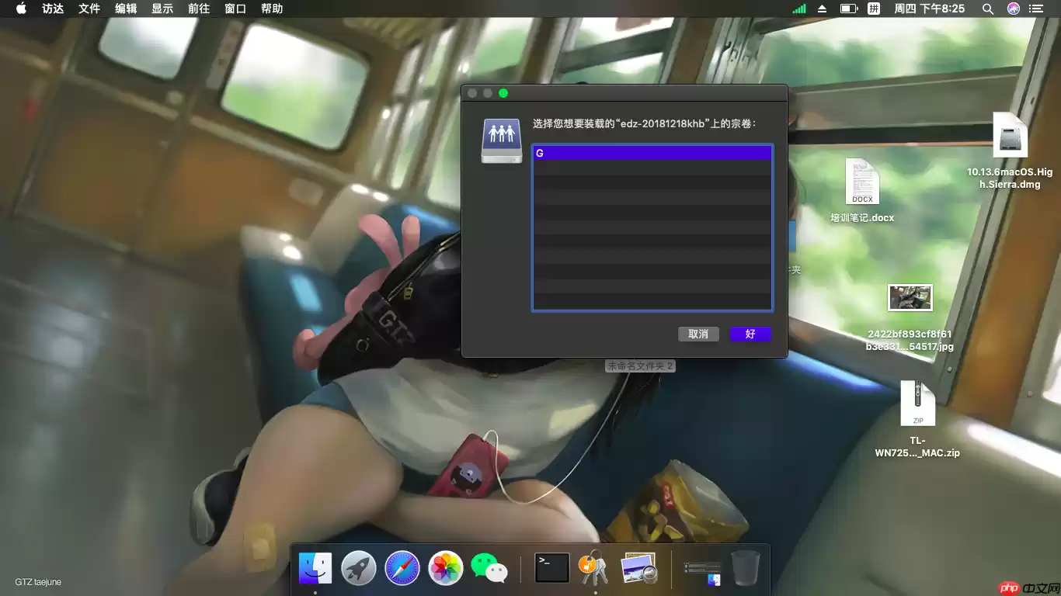Click the eject icon in the menu bar
This screenshot has width=1061, height=596.
click(x=823, y=9)
